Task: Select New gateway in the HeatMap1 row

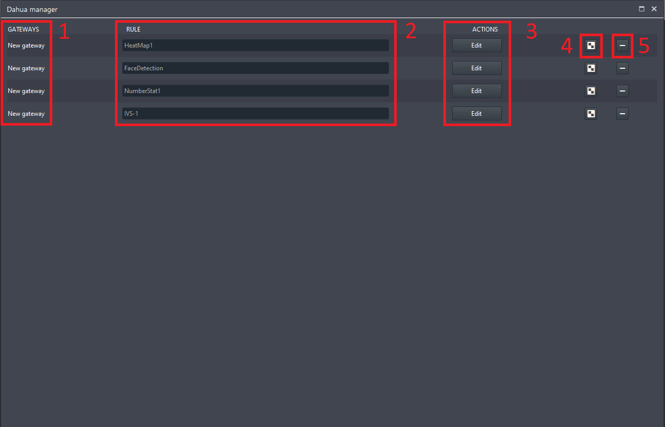Action: (26, 45)
